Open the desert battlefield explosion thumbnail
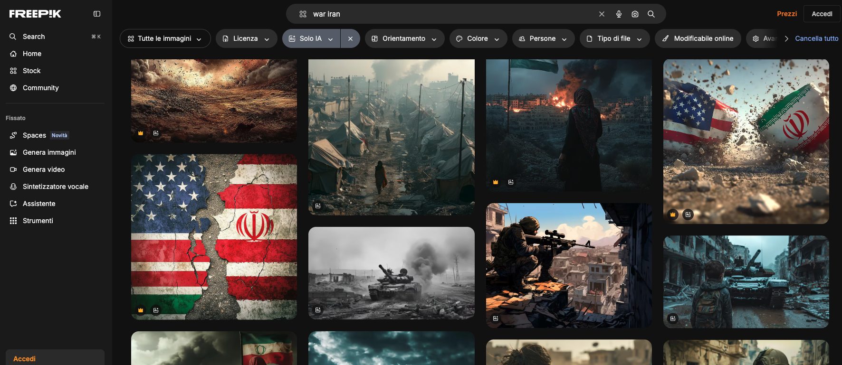The image size is (842, 365). tap(214, 101)
